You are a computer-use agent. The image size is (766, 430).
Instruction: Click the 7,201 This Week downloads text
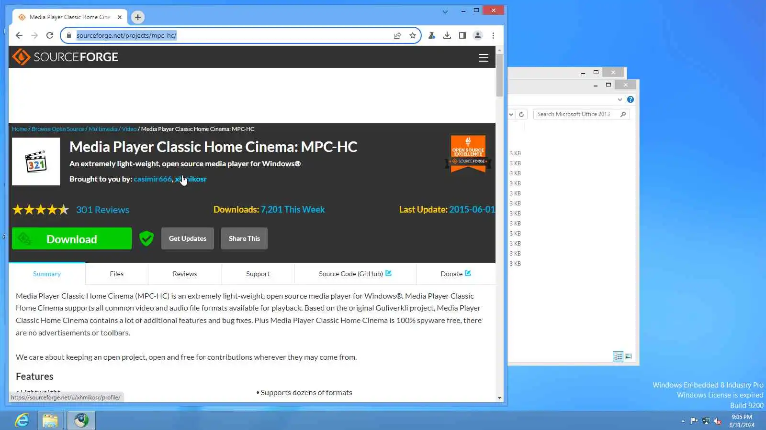pyautogui.click(x=293, y=210)
